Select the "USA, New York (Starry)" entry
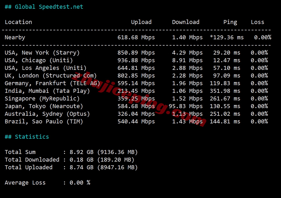The height and width of the screenshot is (198, 281). pos(42,53)
